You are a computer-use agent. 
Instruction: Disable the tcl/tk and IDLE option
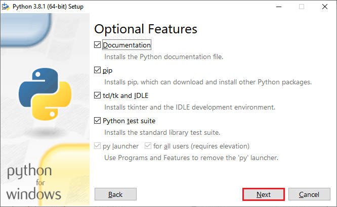[x=98, y=95]
